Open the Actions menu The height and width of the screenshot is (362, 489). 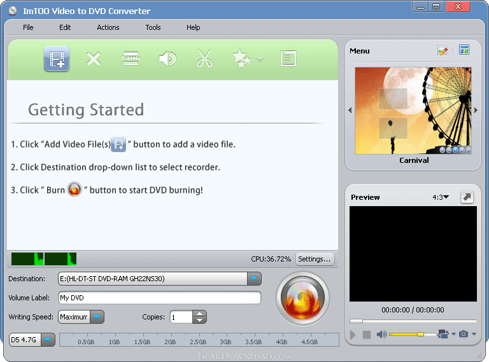point(108,27)
